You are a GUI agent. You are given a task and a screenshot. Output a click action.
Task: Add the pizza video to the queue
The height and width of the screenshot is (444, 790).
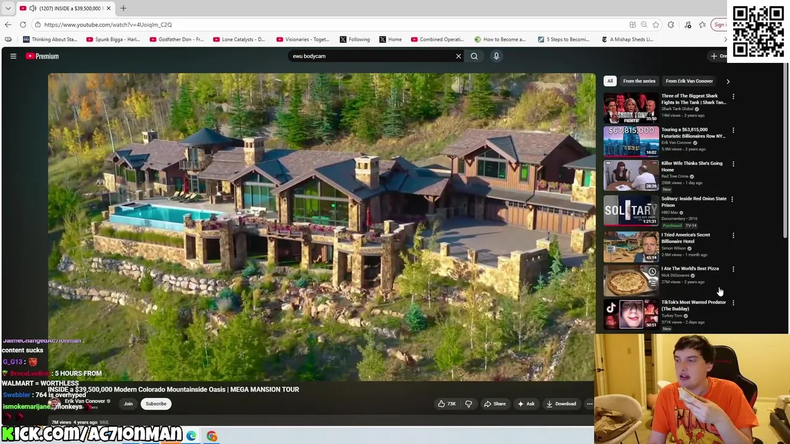(x=652, y=283)
